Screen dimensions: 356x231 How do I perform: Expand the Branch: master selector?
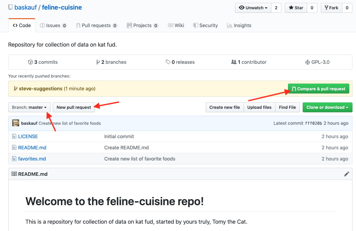point(29,107)
